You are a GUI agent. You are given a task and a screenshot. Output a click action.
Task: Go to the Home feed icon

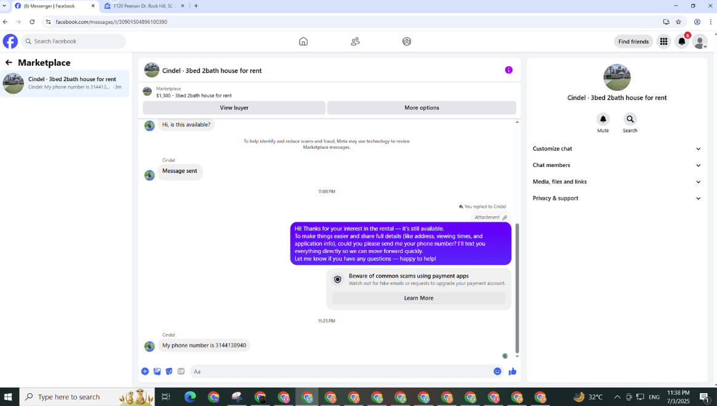pos(303,42)
